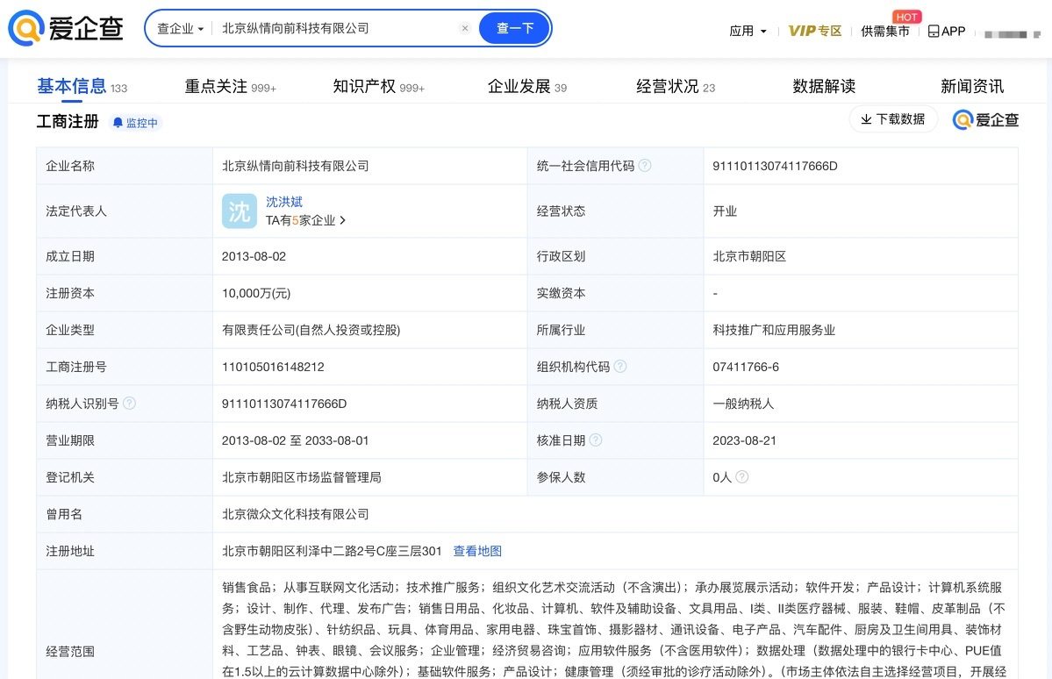Image resolution: width=1052 pixels, height=679 pixels.
Task: Click the approval date 2023-08-21
Action: [x=744, y=440]
